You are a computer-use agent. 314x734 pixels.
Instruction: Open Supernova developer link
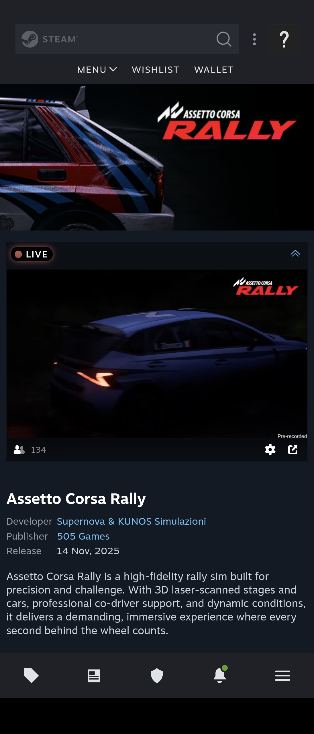[x=81, y=521]
